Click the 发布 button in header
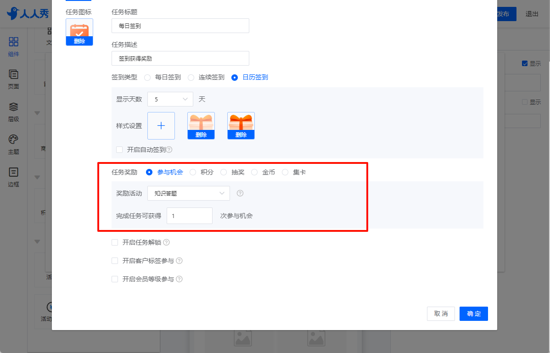The image size is (550, 353). [x=506, y=14]
